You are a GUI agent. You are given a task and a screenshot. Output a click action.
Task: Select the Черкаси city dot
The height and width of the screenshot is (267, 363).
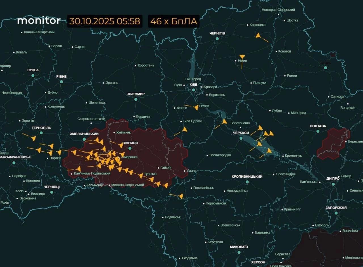coord(241,138)
